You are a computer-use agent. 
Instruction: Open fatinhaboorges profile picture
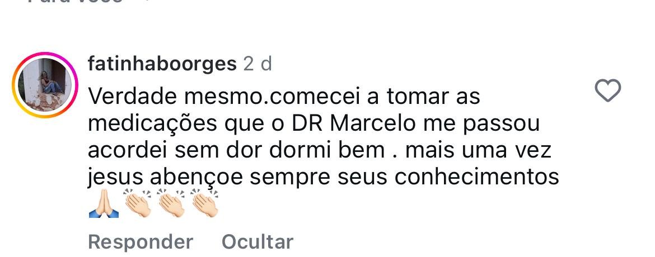click(44, 84)
